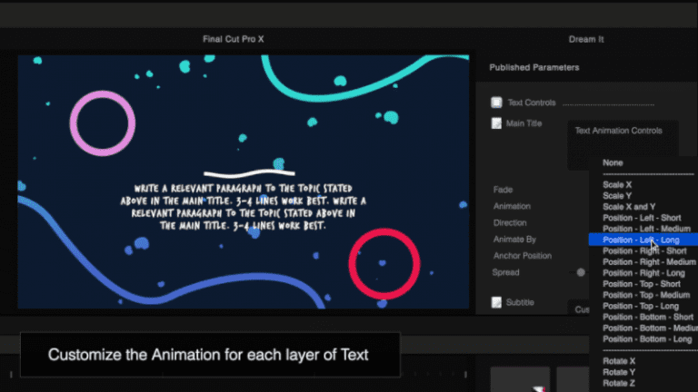Viewport: 698px width, 392px height.
Task: Choose Rotate Z animation option
Action: tap(619, 383)
